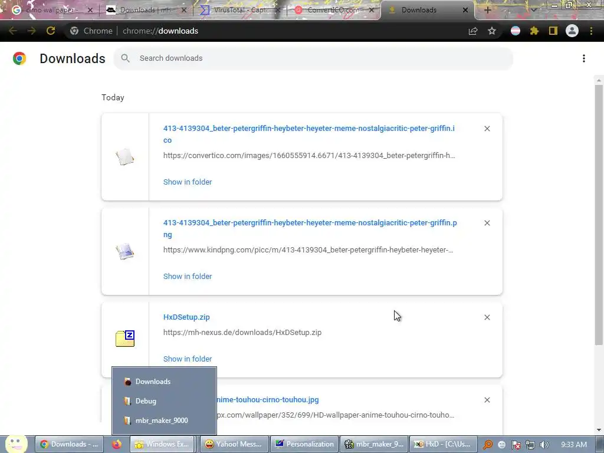Open the HxDSetup.zip file link
The width and height of the screenshot is (604, 453).
coord(186,317)
